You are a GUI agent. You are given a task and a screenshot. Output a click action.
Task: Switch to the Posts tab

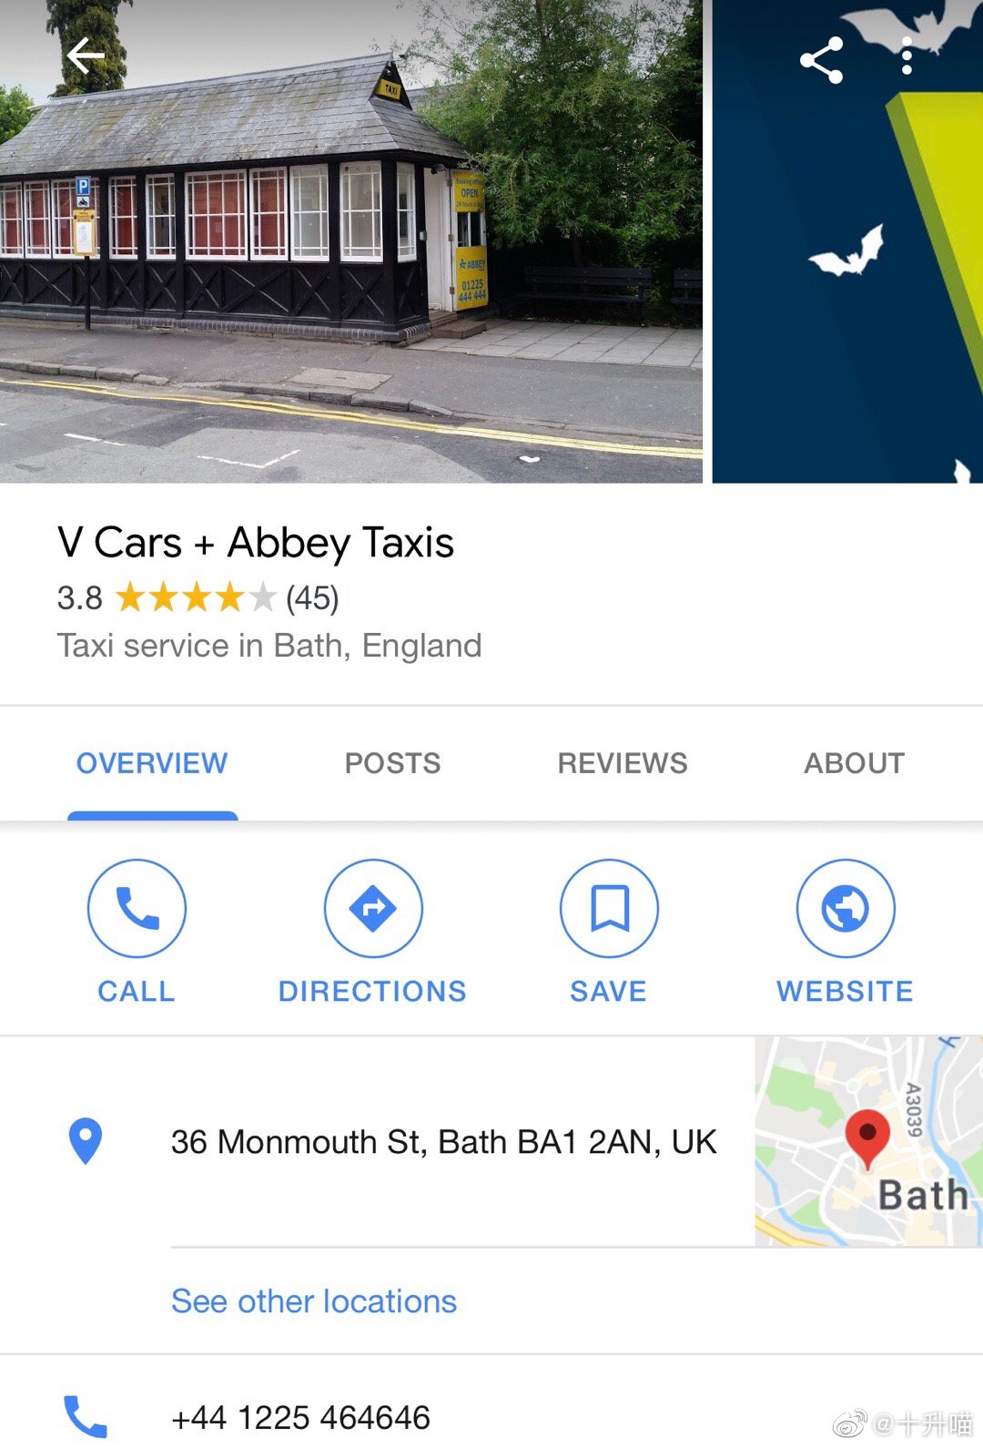click(392, 763)
